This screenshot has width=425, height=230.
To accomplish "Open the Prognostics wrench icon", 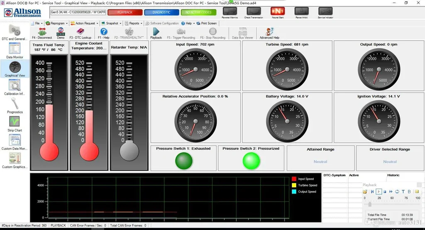I will click(15, 103).
